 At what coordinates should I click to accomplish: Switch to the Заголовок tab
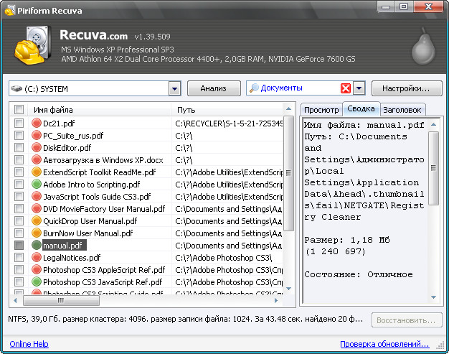click(x=402, y=110)
